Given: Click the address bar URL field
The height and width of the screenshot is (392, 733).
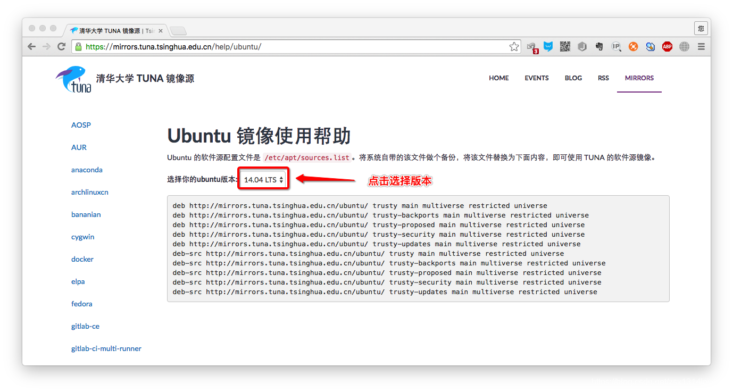Looking at the screenshot, I should (296, 47).
